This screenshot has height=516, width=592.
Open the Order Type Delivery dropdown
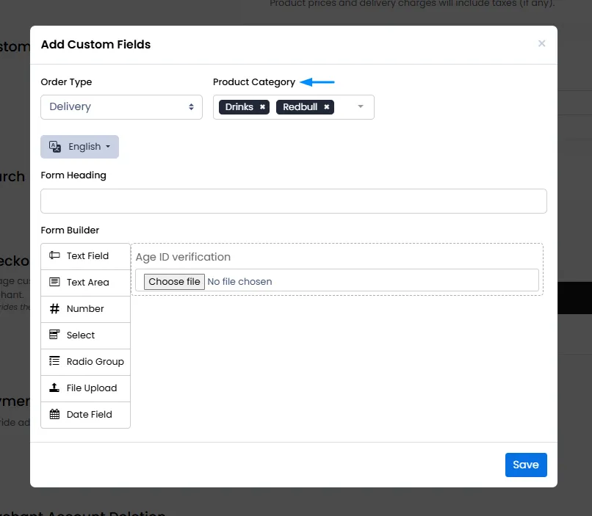(122, 106)
